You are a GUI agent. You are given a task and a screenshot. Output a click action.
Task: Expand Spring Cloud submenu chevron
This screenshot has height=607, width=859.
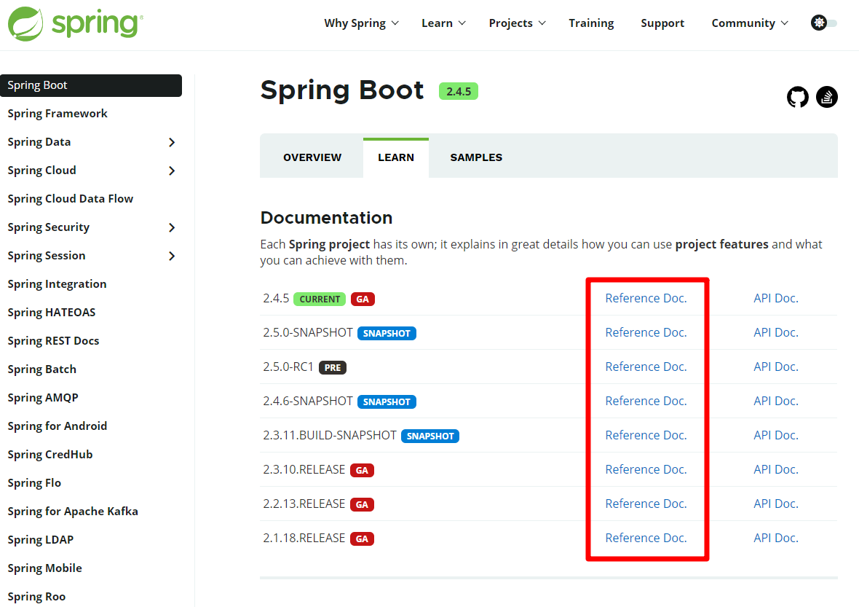(172, 171)
